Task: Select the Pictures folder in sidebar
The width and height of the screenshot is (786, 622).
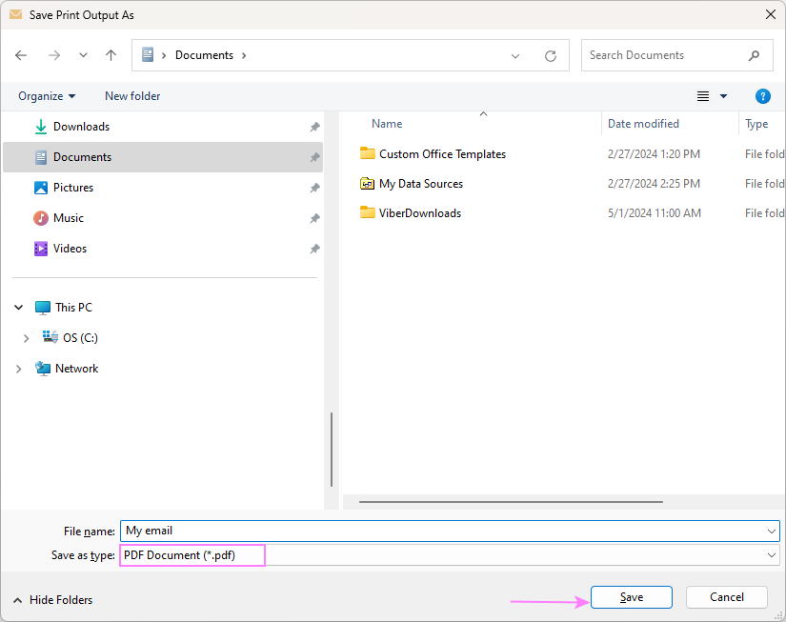Action: (x=72, y=188)
